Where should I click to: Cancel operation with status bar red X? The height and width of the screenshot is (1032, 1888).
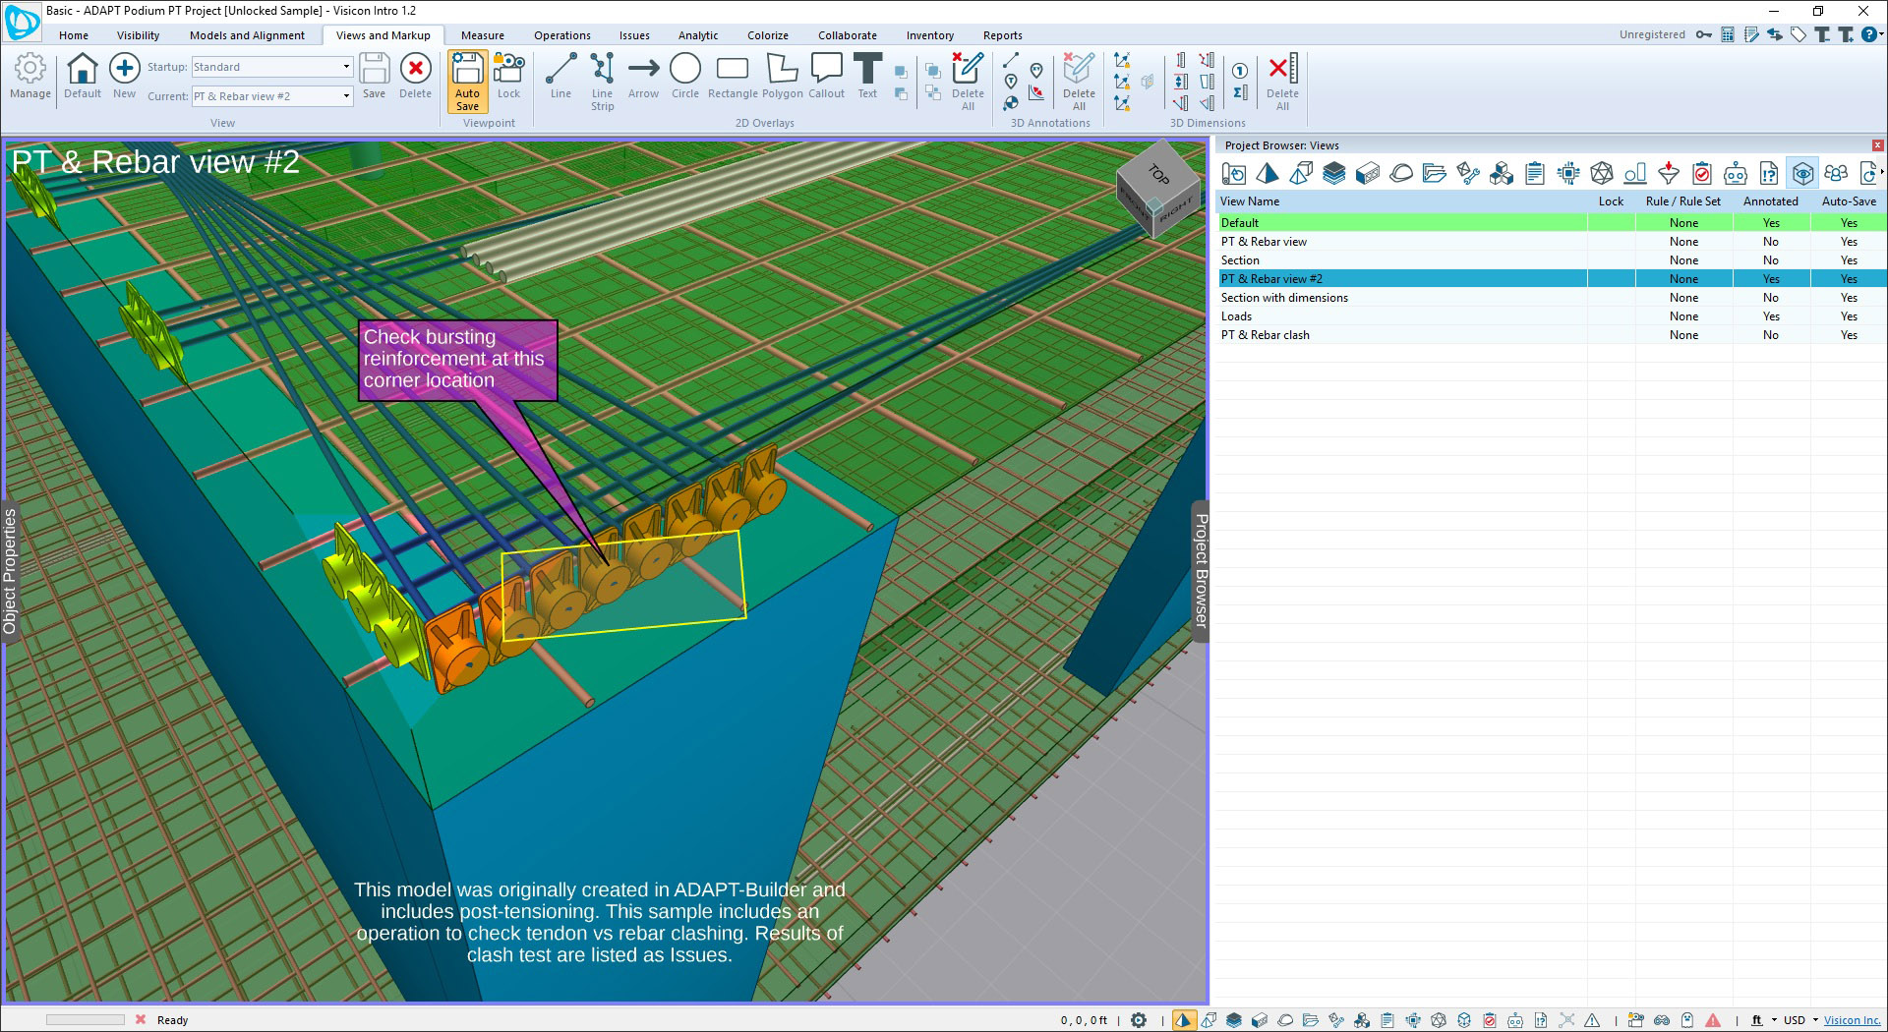click(x=141, y=1019)
